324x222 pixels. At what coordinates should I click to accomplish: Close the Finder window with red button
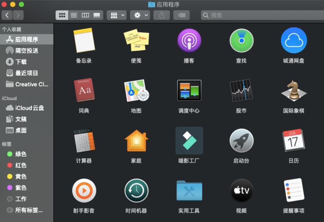(4, 4)
